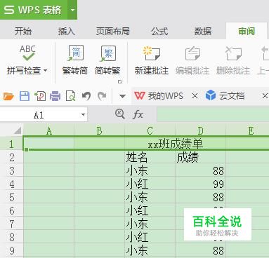
Task: Expand the 拼写检查 dropdown arrow
Action: coord(46,70)
